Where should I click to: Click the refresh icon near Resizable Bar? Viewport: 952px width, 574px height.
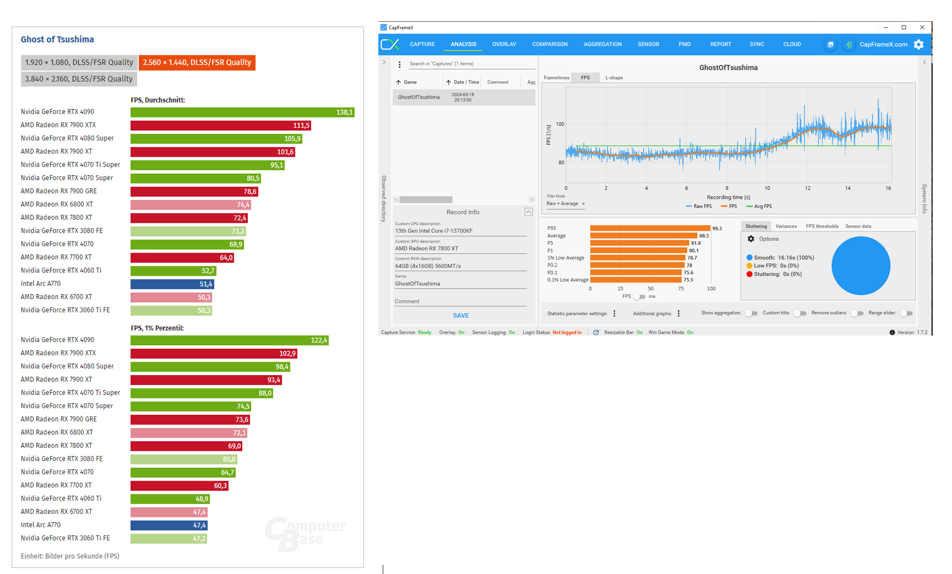(x=596, y=333)
